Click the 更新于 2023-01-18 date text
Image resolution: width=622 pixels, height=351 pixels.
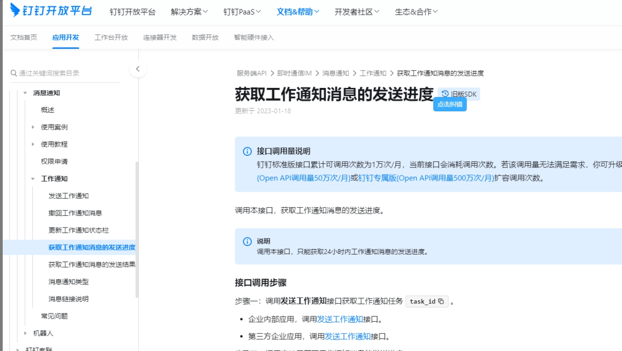point(263,111)
